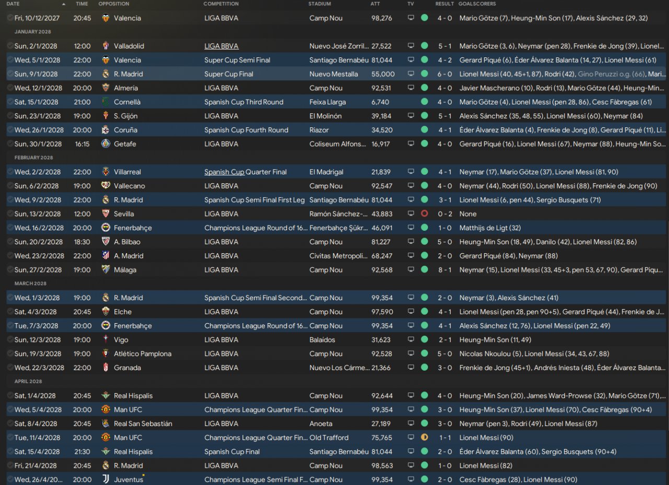Sort by the ATT attendance column header
Image resolution: width=669 pixels, height=485 pixels.
coord(375,4)
